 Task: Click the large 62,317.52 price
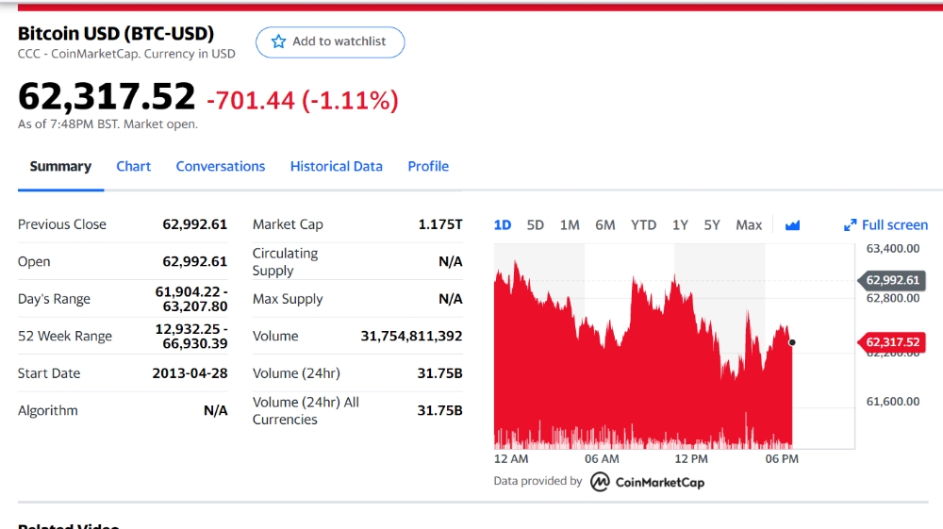click(107, 96)
